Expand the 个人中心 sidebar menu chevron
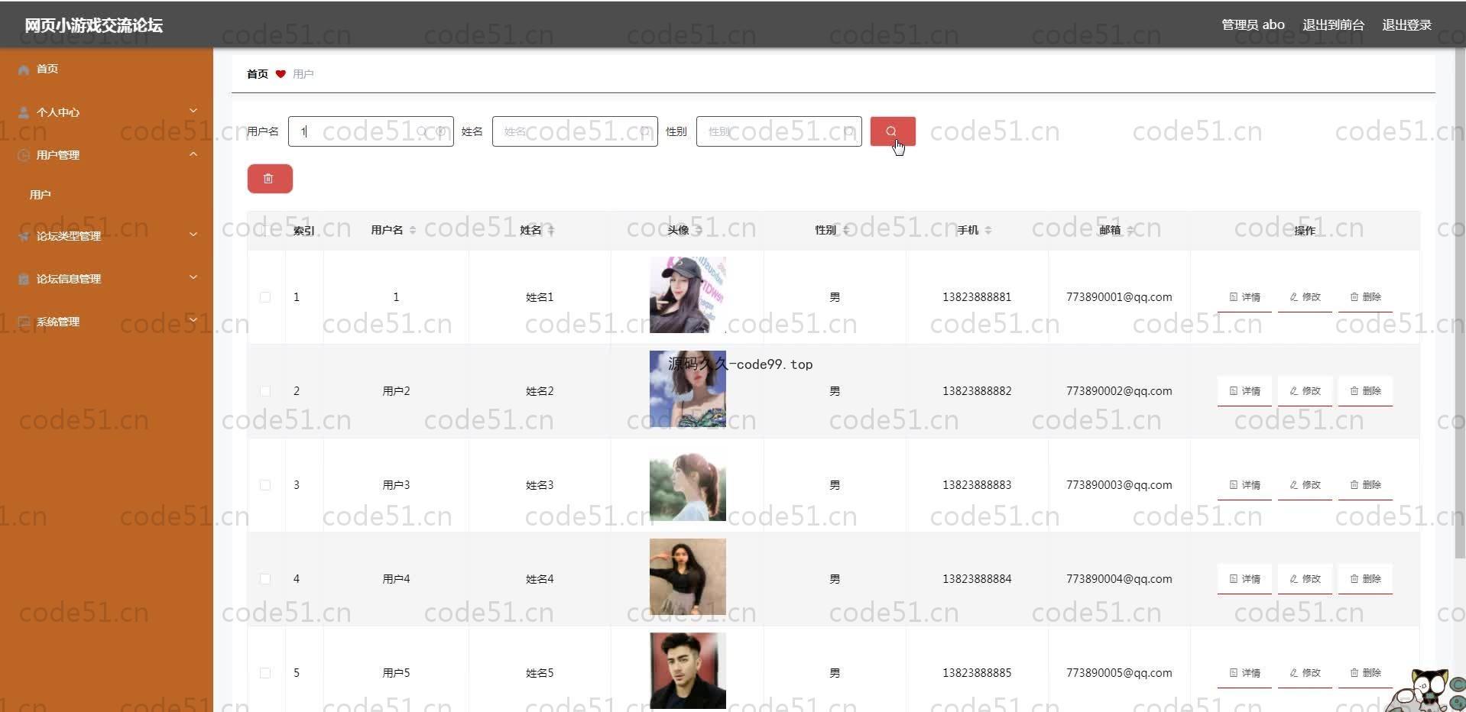Viewport: 1466px width, 712px height. [x=193, y=111]
